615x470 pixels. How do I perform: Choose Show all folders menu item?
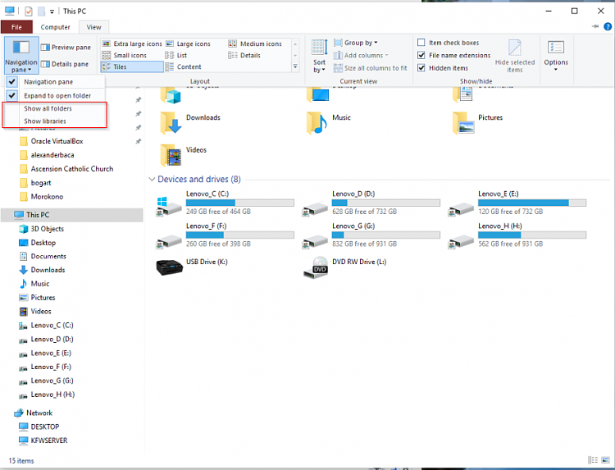[55, 108]
